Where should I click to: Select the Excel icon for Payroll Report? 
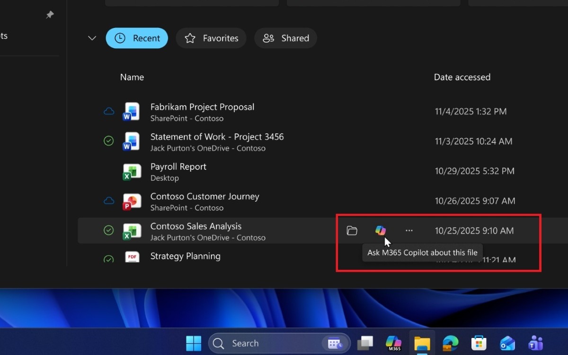[131, 171]
